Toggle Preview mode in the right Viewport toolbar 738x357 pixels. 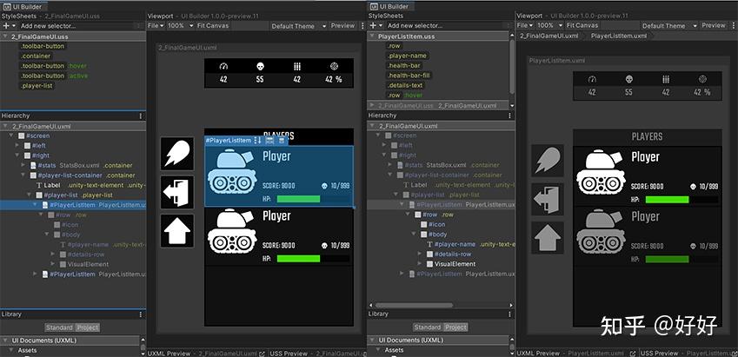[x=714, y=25]
